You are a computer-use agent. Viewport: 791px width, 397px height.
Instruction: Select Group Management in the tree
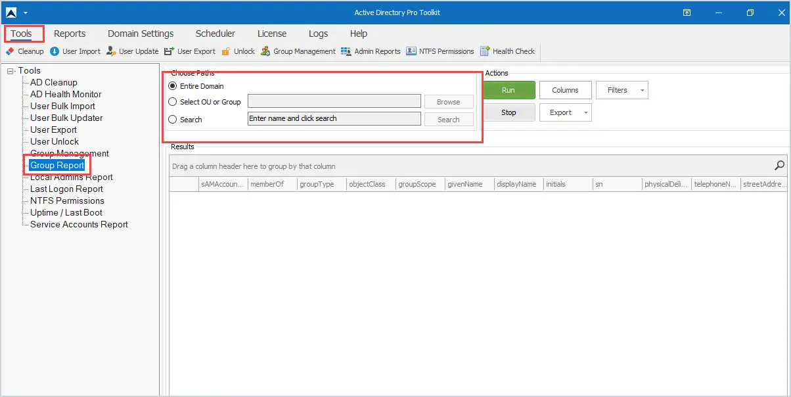coord(70,154)
